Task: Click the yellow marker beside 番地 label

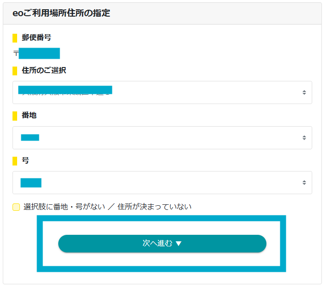Action: [x=15, y=116]
